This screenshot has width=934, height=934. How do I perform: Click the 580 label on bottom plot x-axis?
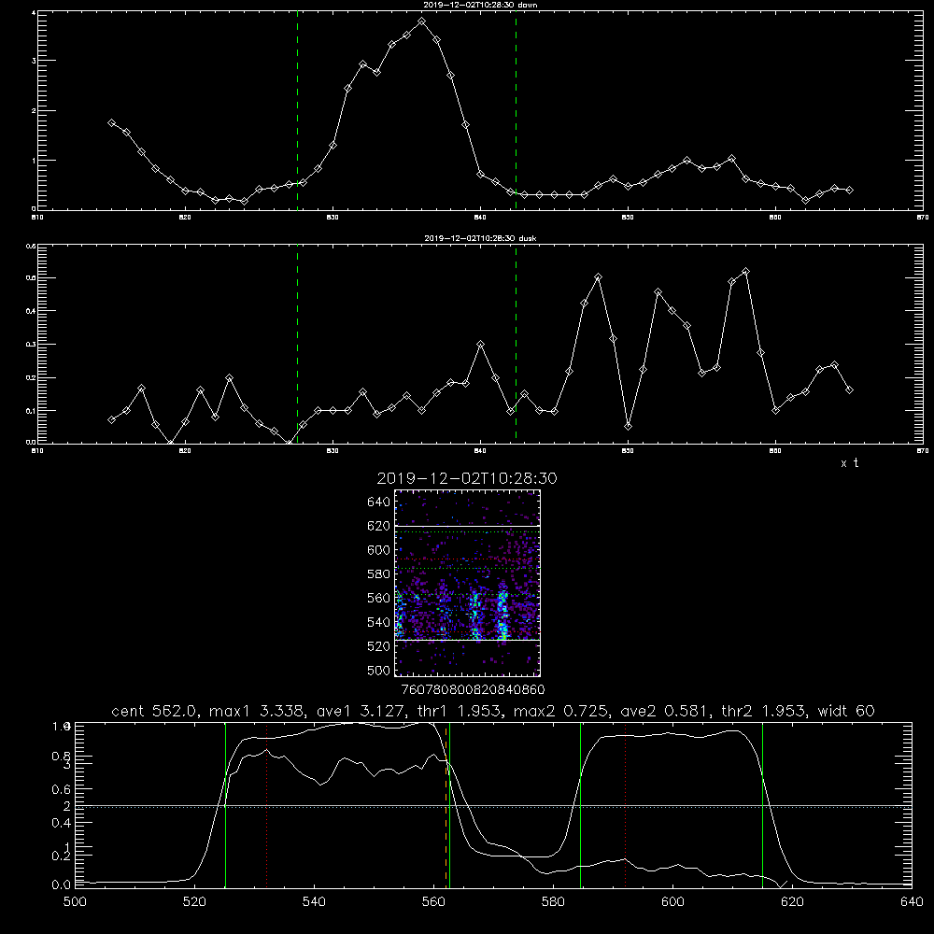pyautogui.click(x=553, y=901)
